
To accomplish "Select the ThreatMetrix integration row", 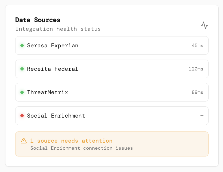I will click(112, 92).
